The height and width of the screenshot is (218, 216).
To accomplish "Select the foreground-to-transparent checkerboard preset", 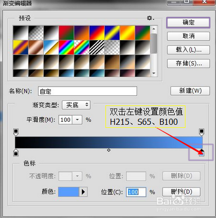I will (36, 33).
